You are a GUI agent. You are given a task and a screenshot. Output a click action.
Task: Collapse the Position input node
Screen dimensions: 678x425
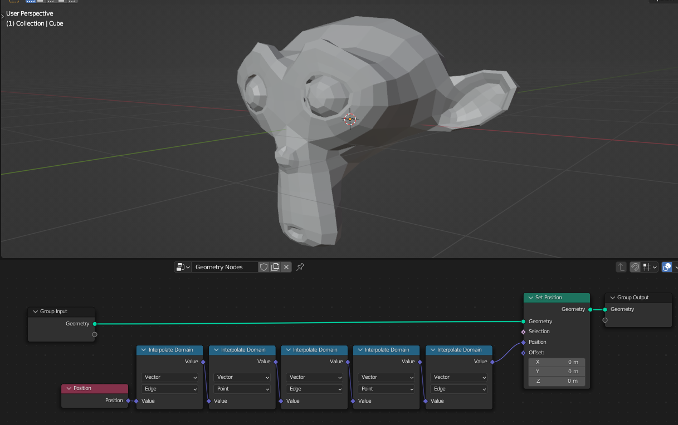click(69, 388)
